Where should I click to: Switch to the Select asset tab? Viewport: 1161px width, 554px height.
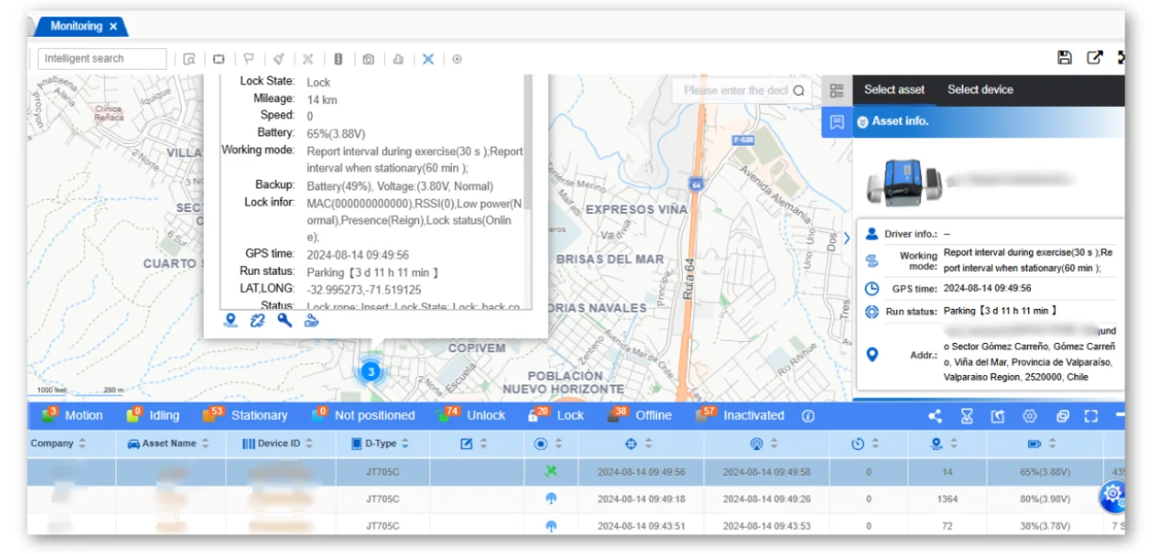click(894, 90)
